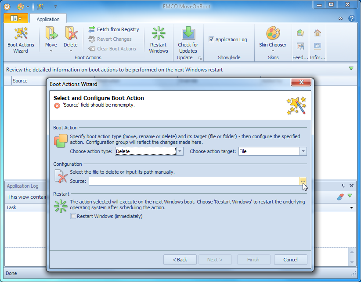
Task: Click the Delete boot action icon
Action: (71, 34)
